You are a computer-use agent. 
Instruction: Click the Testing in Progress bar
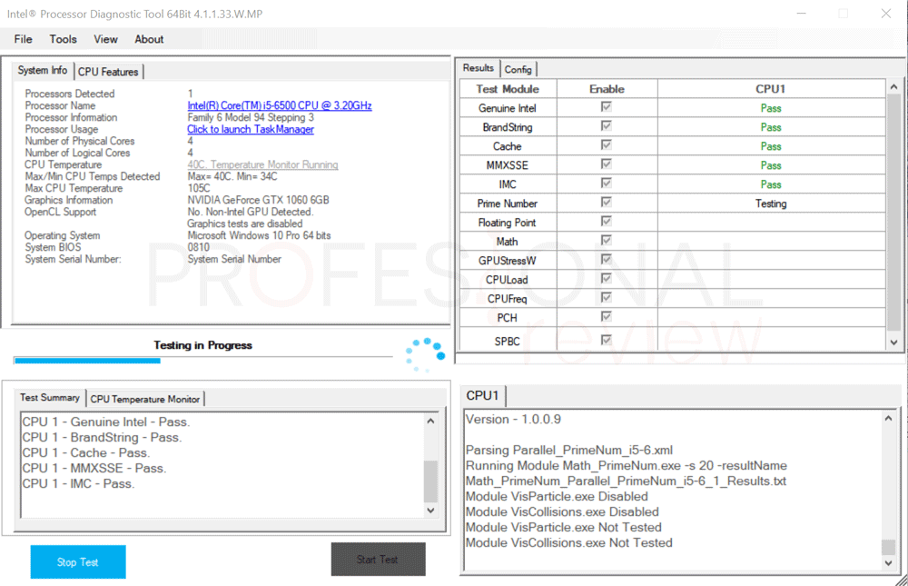click(x=202, y=361)
